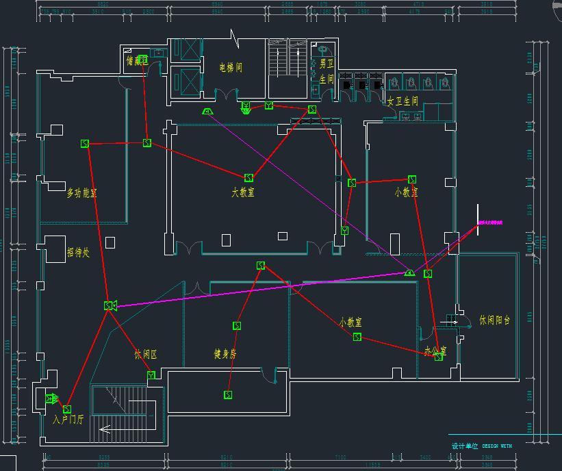Select the detector symbol in 储藏室
Screen dimensions: 562x471
[x=142, y=59]
